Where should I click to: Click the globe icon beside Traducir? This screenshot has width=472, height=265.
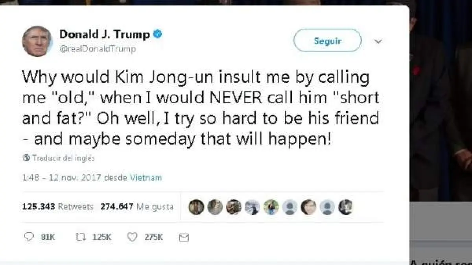pos(26,158)
